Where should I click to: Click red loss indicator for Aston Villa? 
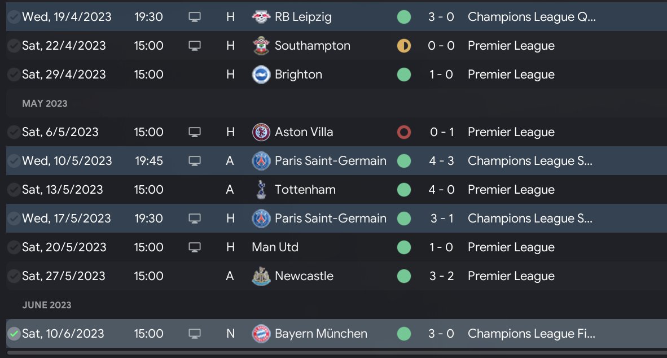[x=403, y=132]
